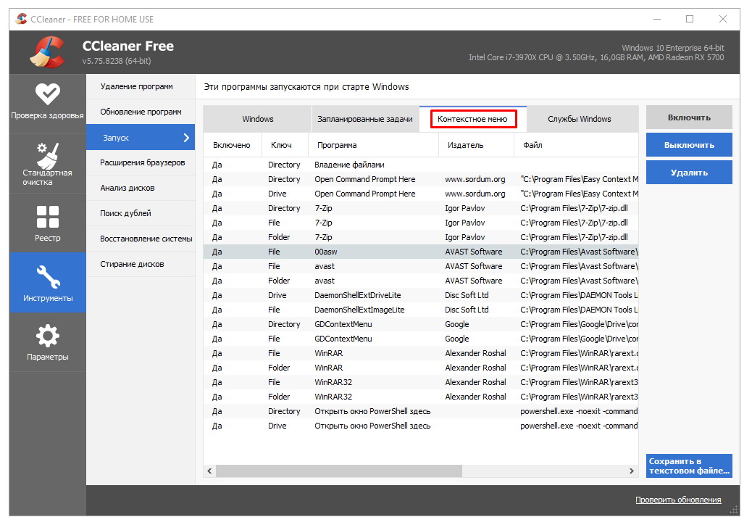Open Анализ дисков menu item
752x525 pixels.
click(141, 188)
